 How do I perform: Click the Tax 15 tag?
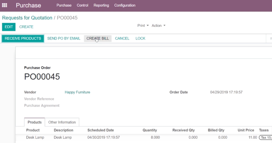click(x=265, y=137)
